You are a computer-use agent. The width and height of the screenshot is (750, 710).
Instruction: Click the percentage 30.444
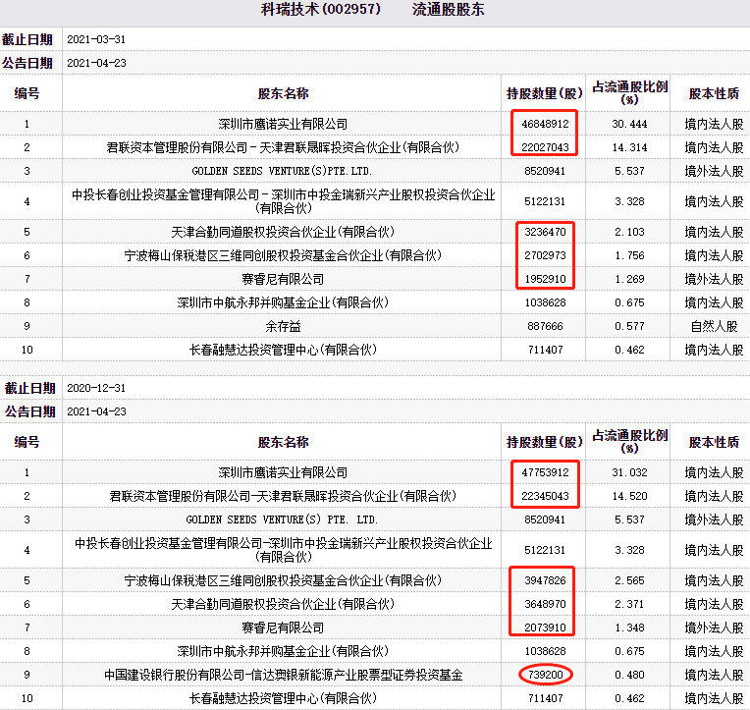pos(629,124)
